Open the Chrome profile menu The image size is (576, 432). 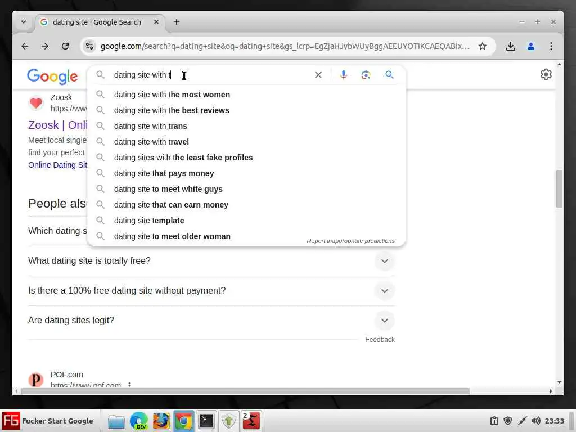(531, 46)
